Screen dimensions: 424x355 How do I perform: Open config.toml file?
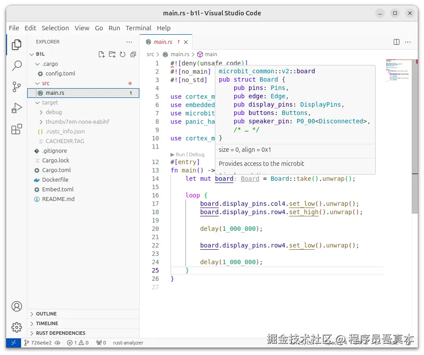click(x=83, y=74)
